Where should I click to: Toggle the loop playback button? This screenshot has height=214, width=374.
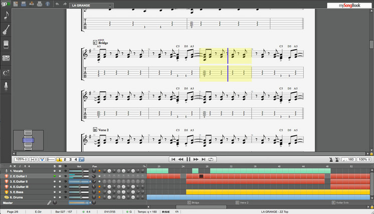(x=211, y=159)
